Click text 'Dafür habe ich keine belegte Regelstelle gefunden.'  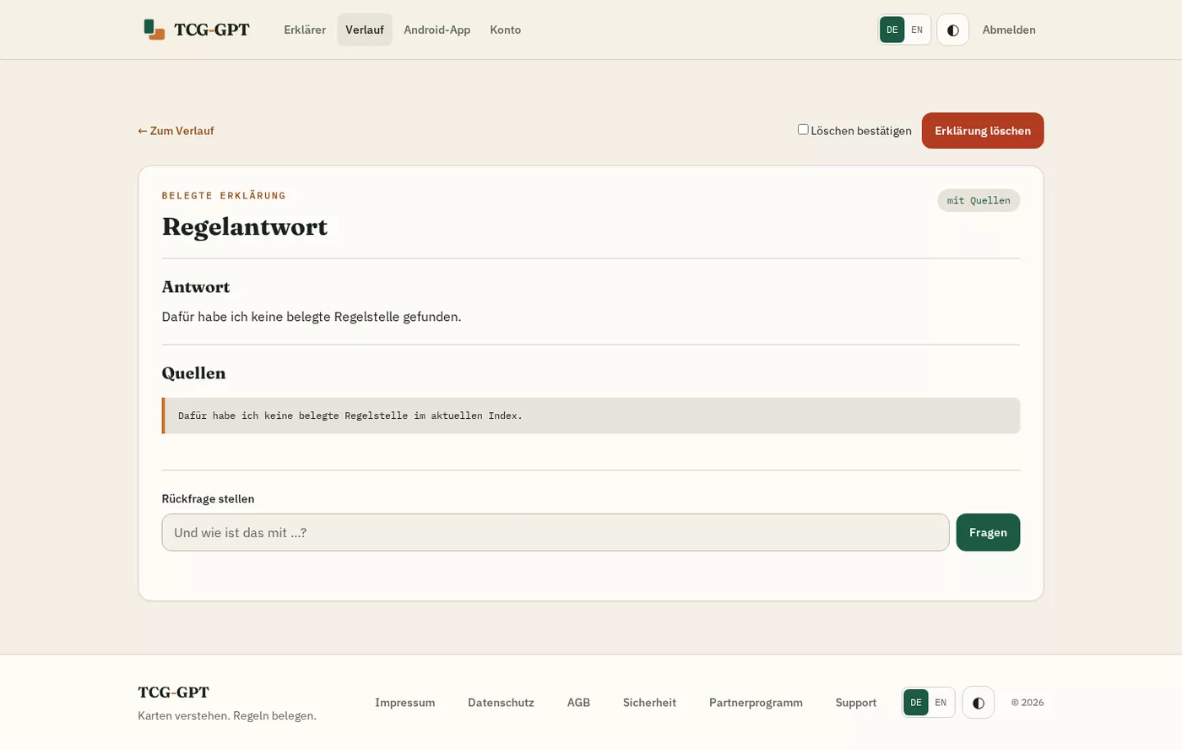coord(312,317)
